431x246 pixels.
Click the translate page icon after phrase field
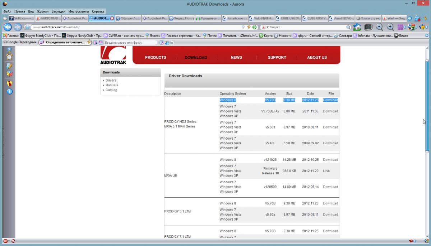point(162,43)
